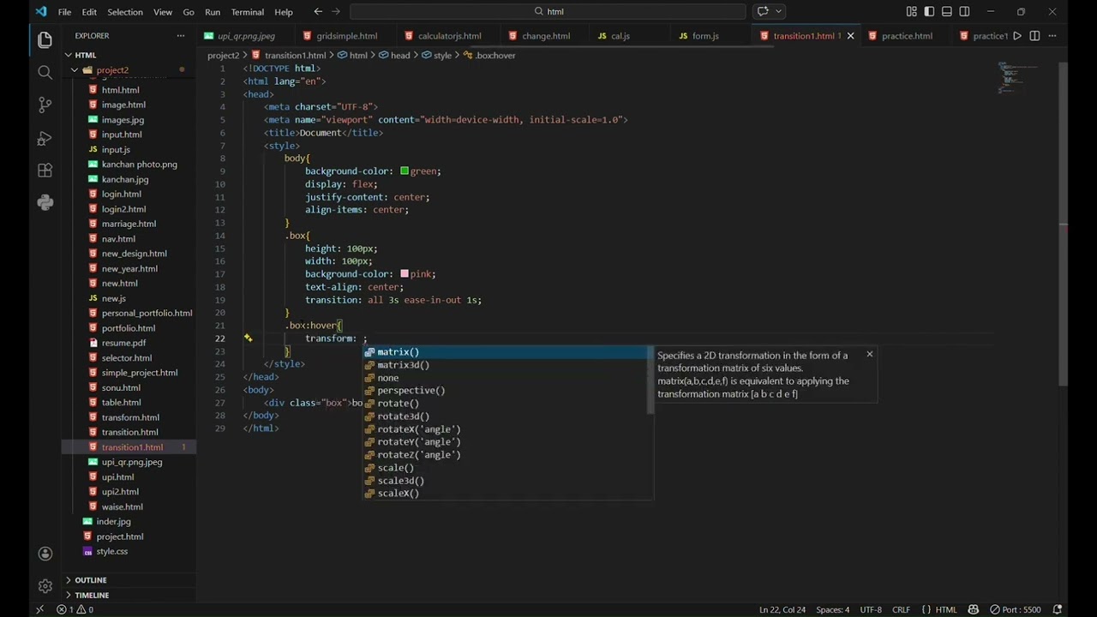Viewport: 1097px width, 617px height.
Task: Open the Edit menu
Action: (x=89, y=12)
